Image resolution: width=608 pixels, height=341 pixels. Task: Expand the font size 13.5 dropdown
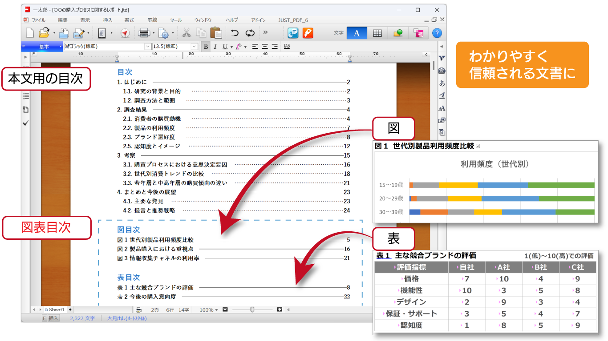tap(194, 47)
